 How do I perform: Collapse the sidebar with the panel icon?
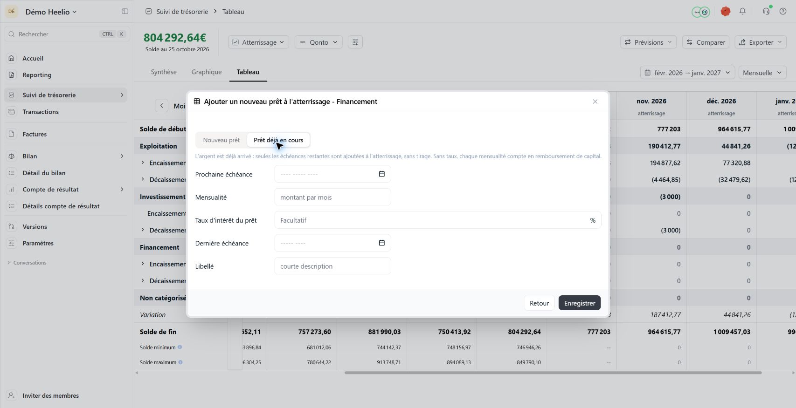(125, 12)
